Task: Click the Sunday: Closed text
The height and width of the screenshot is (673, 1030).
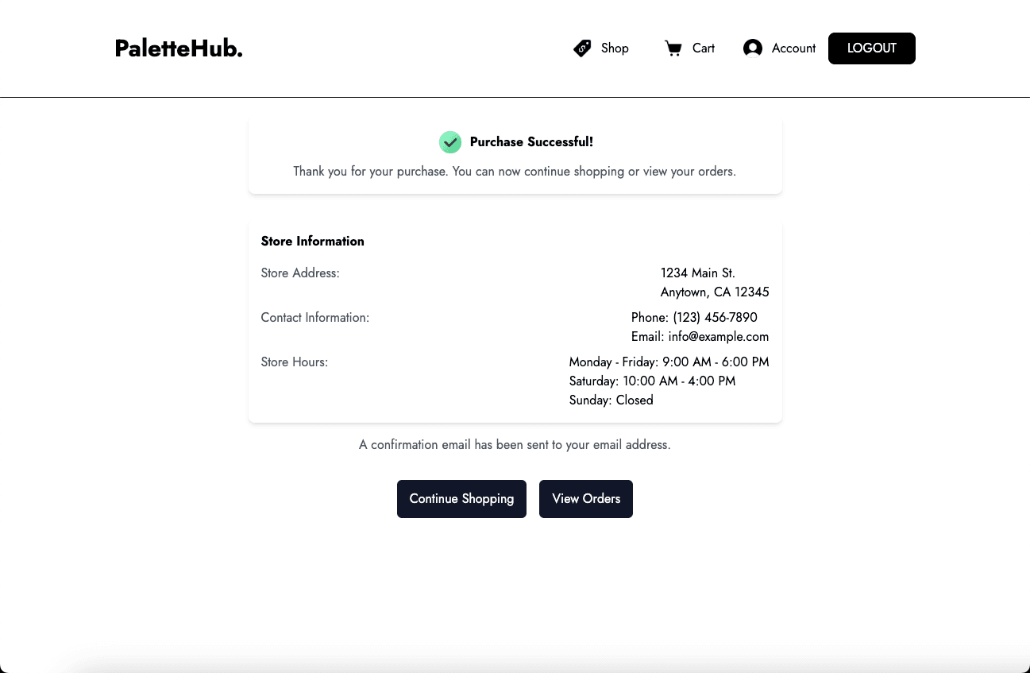Action: [611, 400]
